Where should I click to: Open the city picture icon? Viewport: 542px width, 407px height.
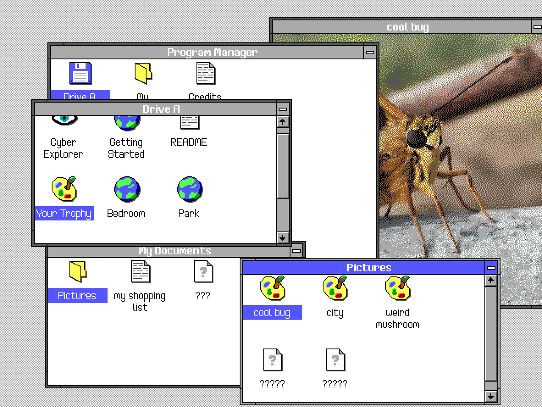click(x=335, y=288)
